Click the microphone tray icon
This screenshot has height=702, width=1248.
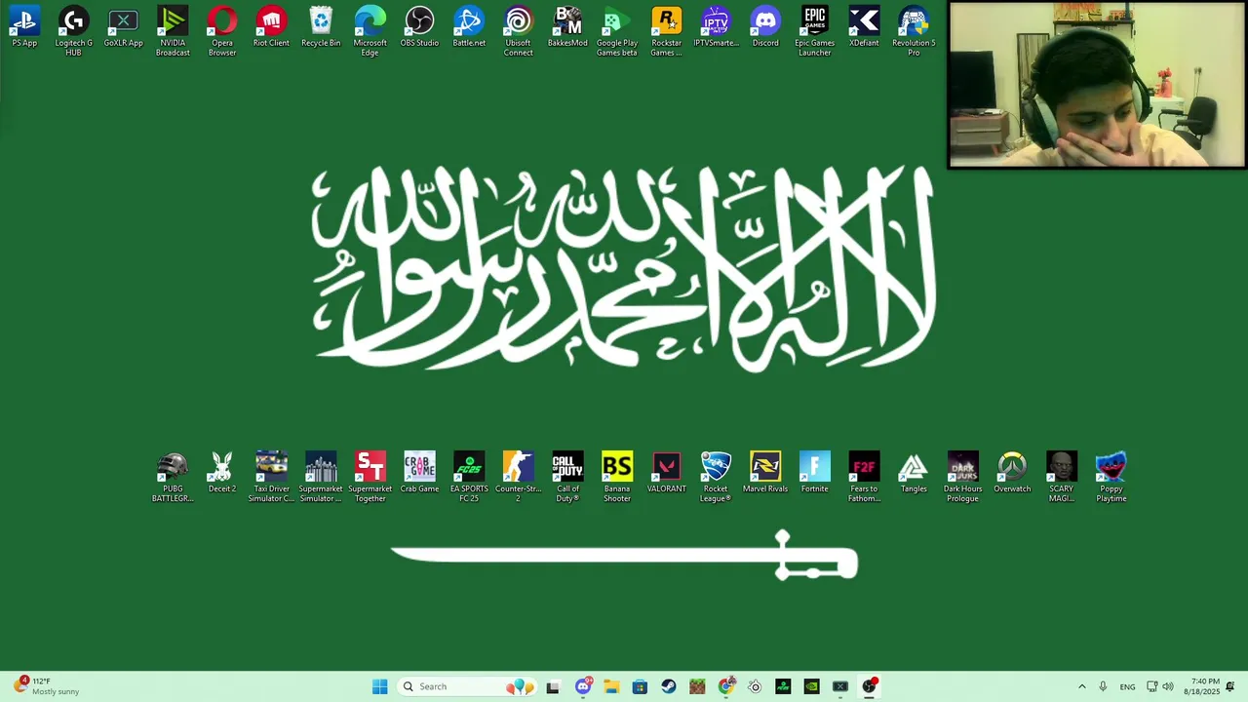coord(1103,686)
